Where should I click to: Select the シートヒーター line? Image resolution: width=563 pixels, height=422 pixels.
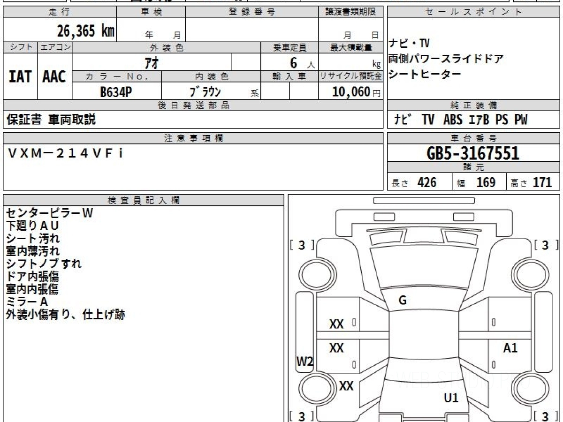[425, 74]
